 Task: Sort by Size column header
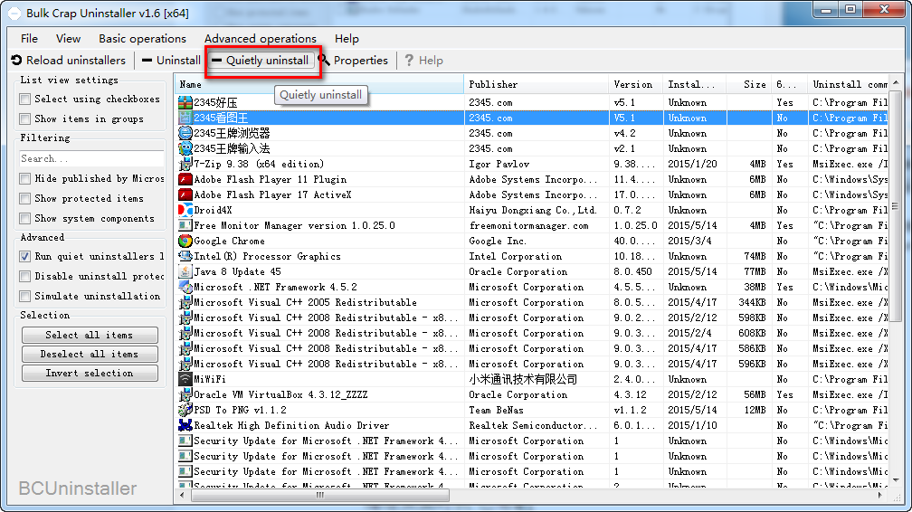pos(748,84)
